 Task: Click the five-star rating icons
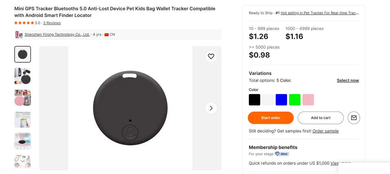click(24, 23)
